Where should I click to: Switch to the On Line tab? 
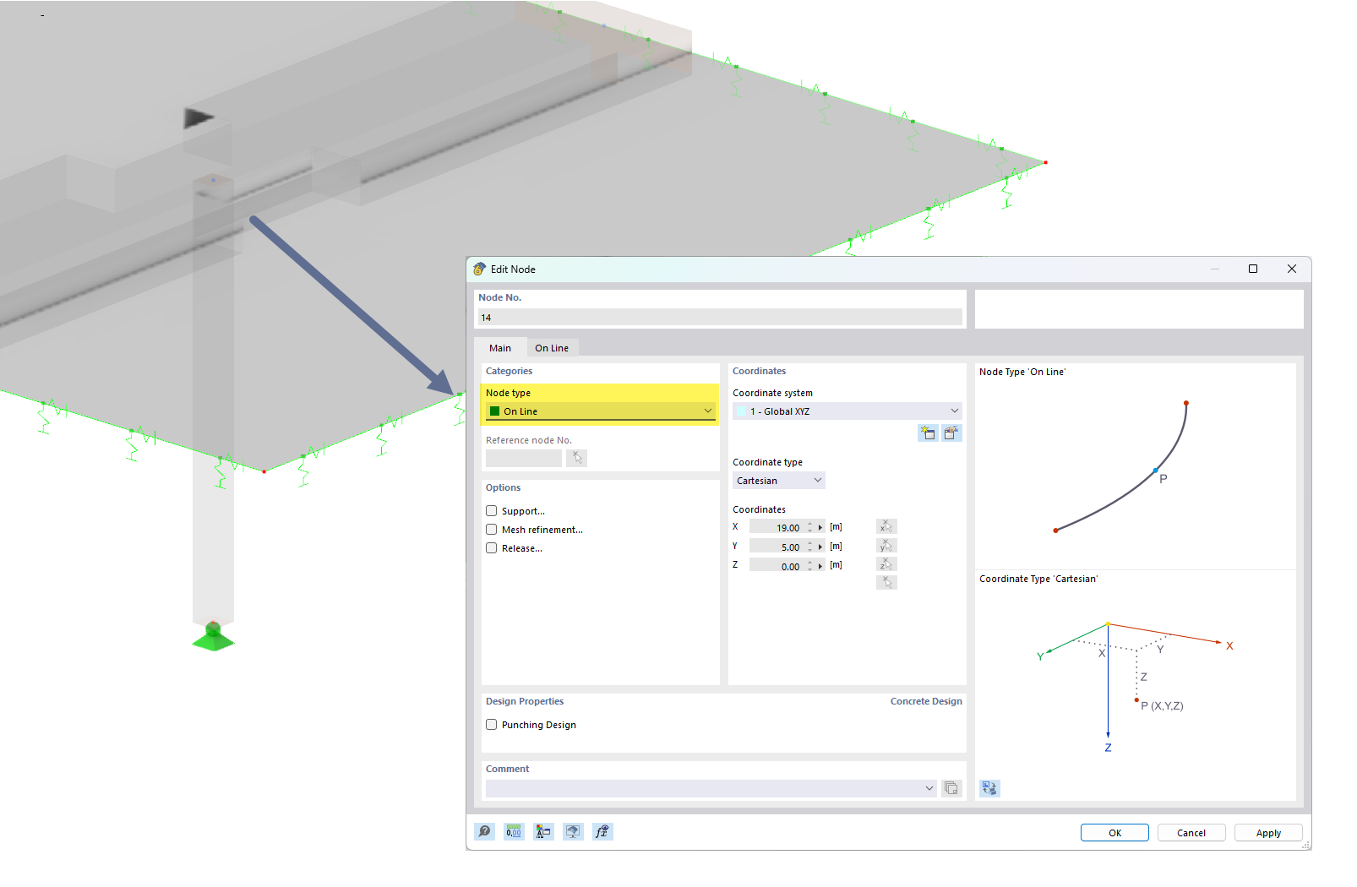[552, 348]
